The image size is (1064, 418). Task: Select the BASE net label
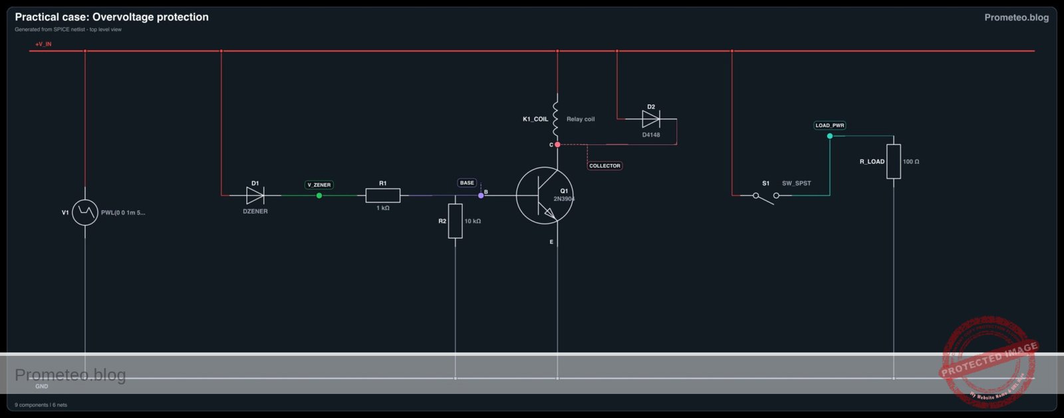(x=467, y=183)
